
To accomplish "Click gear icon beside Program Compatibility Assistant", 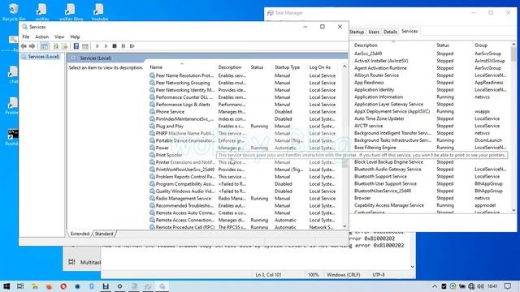I will (x=152, y=184).
